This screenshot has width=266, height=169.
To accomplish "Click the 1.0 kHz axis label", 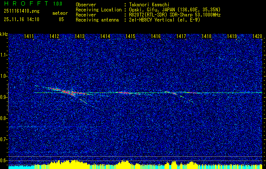I will coord(3,76).
